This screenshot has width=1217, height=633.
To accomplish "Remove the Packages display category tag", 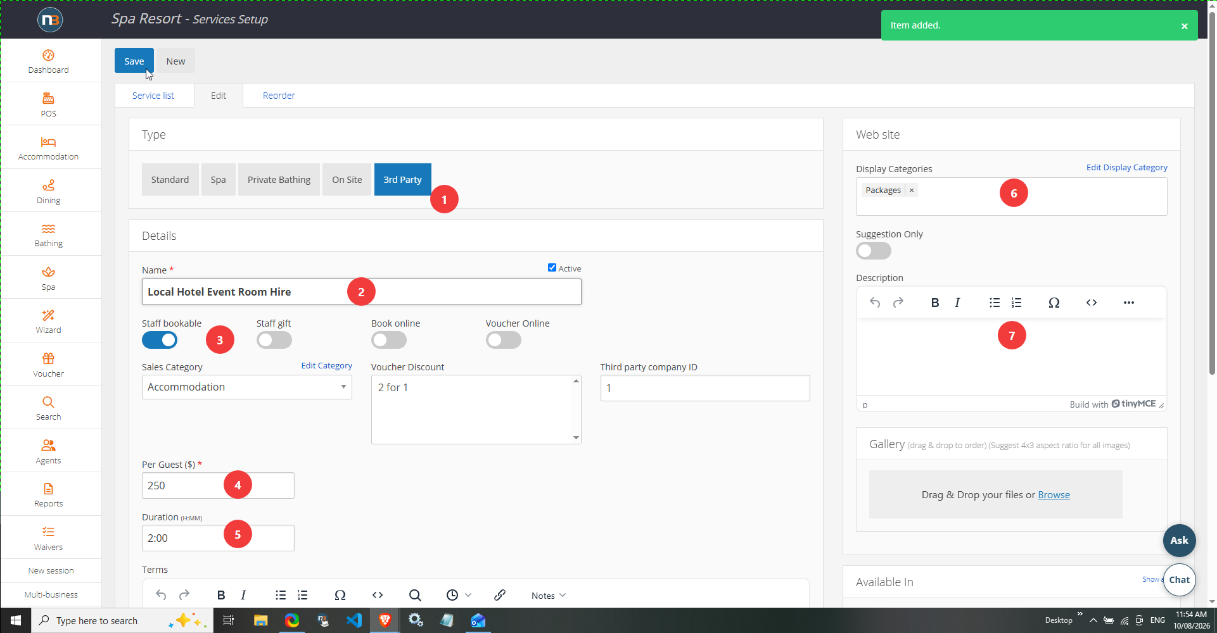I will 911,190.
